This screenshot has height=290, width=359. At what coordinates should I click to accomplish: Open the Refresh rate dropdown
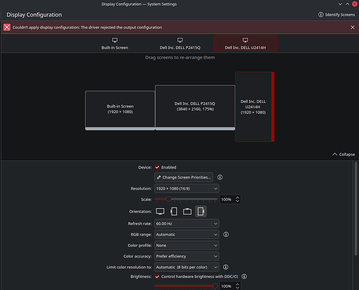(x=186, y=223)
